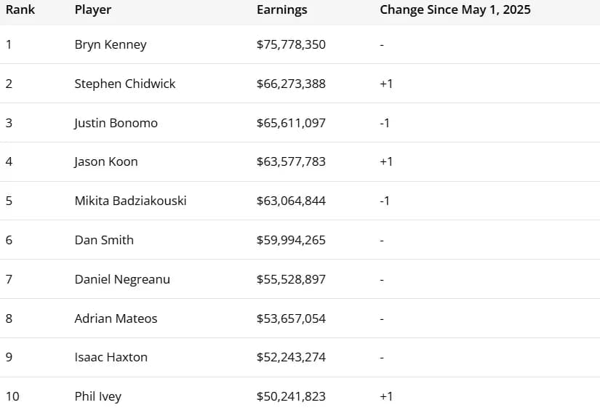600x413 pixels.
Task: Click the Rank column header
Action: coord(20,10)
